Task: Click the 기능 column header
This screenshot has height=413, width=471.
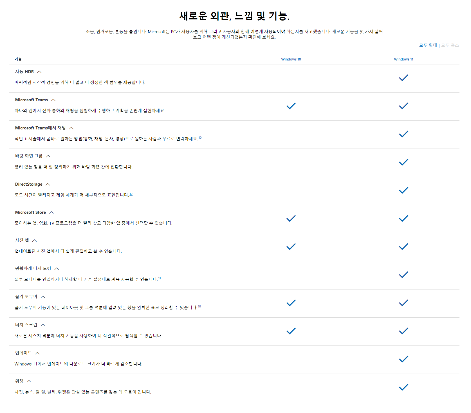Action: [x=18, y=59]
